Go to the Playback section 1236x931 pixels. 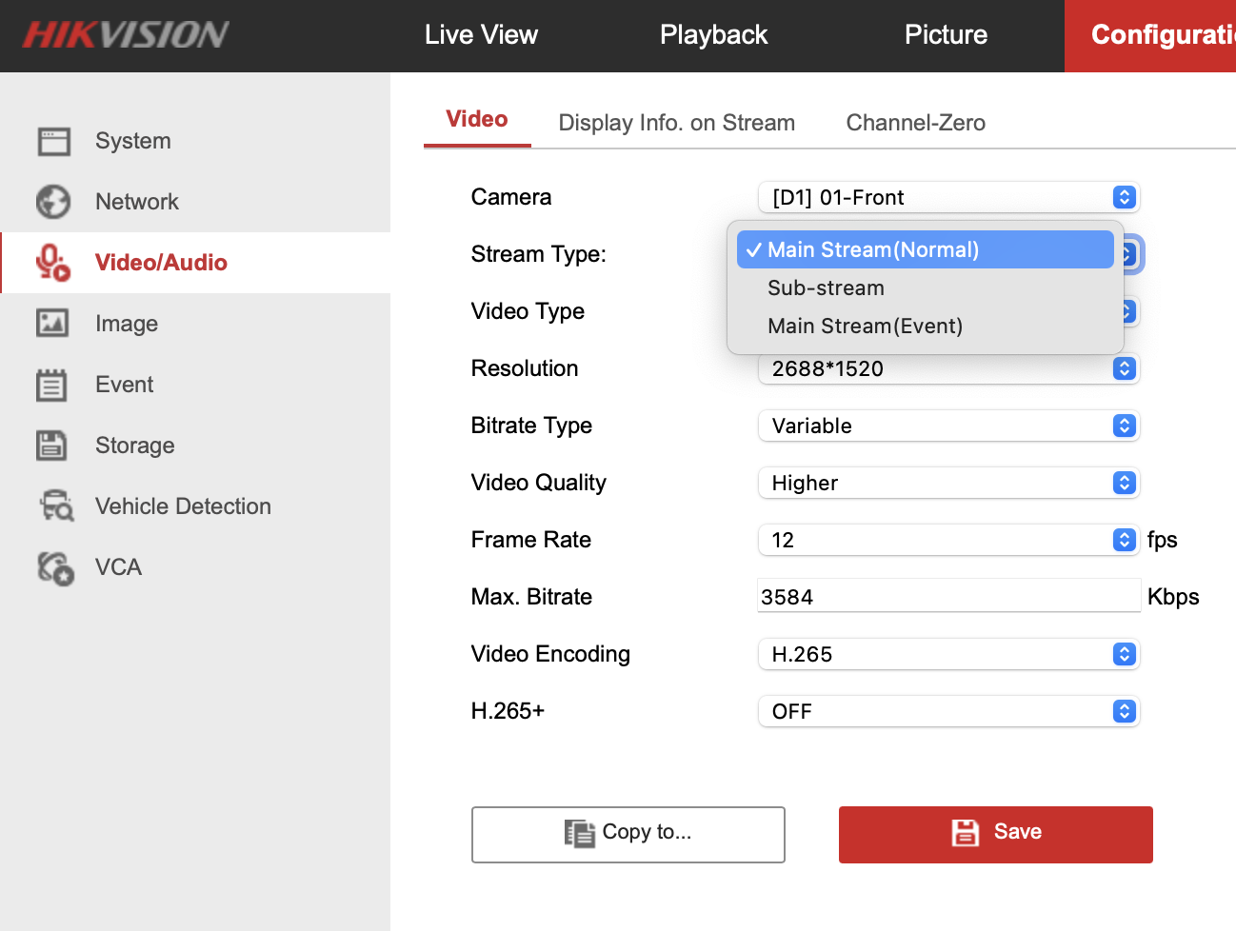(x=713, y=35)
